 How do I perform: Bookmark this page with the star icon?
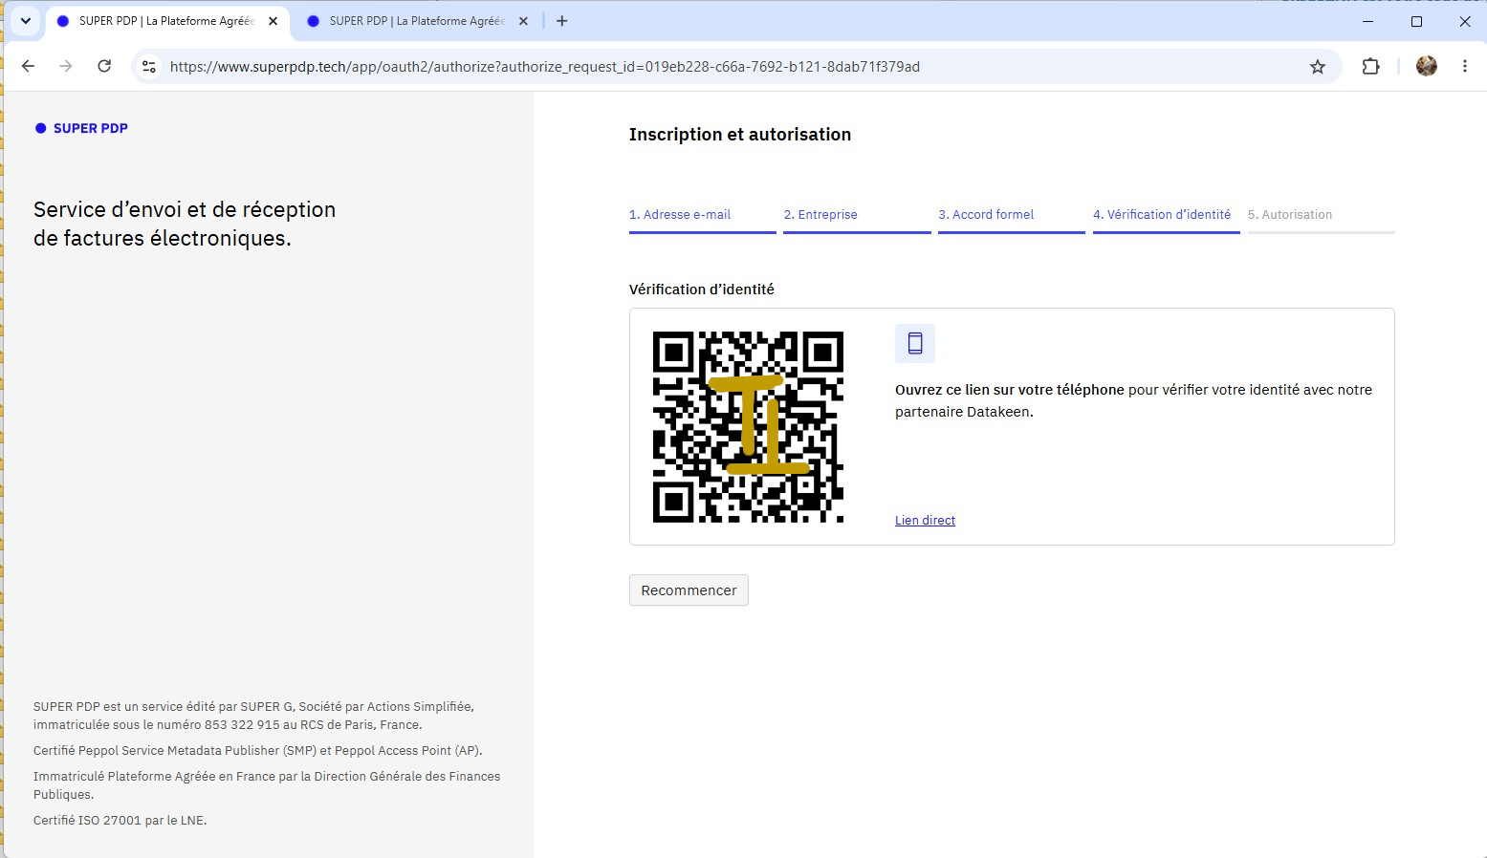coord(1318,66)
